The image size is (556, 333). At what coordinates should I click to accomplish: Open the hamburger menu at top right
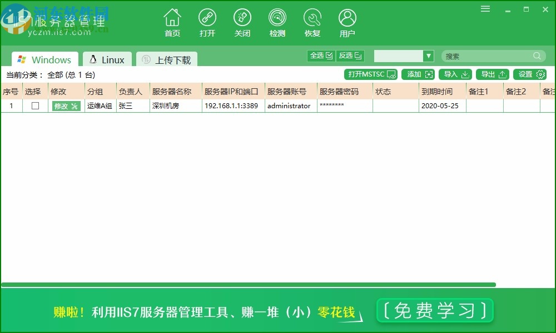[x=485, y=9]
